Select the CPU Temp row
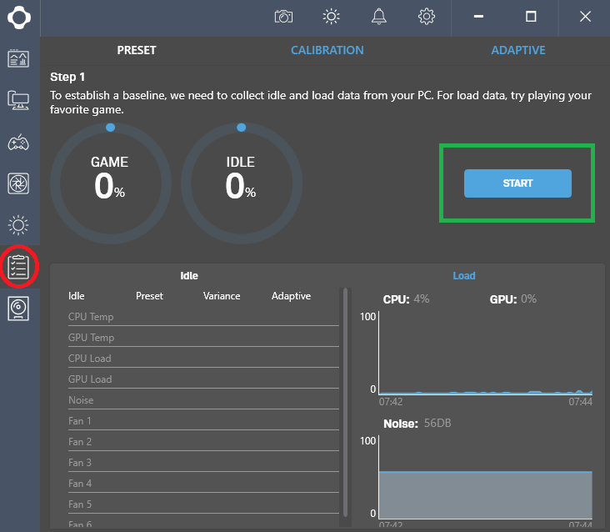The image size is (610, 532). pos(203,317)
